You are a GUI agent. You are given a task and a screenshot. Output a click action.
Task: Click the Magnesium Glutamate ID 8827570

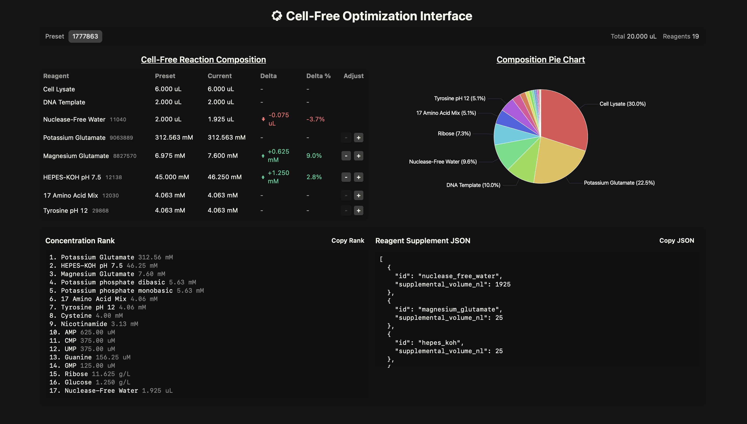point(125,156)
